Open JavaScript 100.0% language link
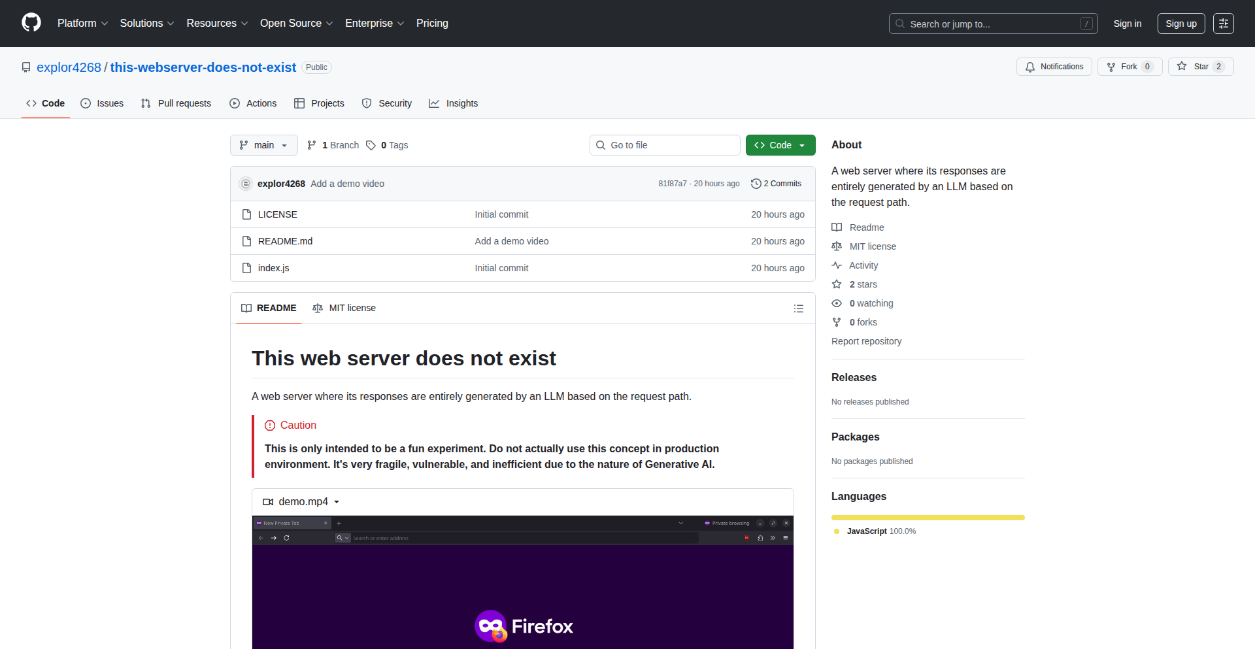This screenshot has height=649, width=1255. (875, 531)
